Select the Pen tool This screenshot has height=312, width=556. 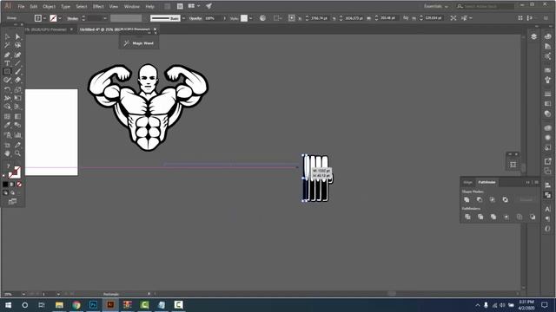click(x=7, y=55)
